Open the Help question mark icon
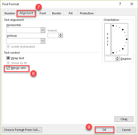Image resolution: width=138 pixels, height=135 pixels. [120, 4]
